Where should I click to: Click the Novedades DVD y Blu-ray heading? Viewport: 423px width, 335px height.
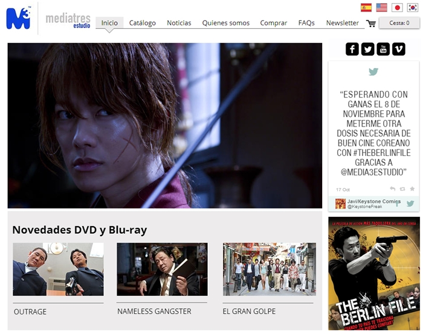[80, 230]
